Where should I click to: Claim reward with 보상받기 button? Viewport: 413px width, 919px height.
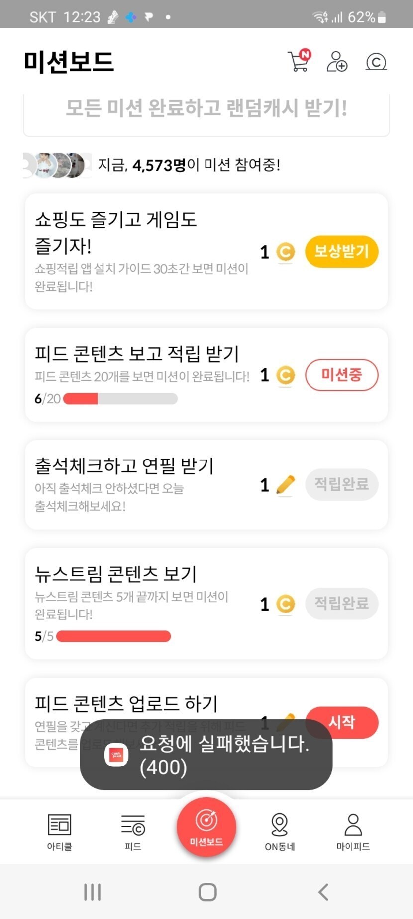point(341,251)
